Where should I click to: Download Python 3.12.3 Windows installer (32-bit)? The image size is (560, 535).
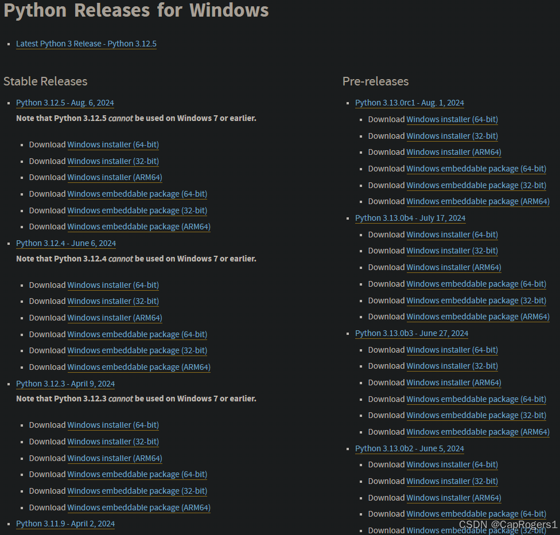tap(113, 442)
